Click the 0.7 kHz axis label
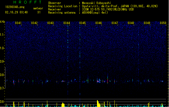 (2, 88)
